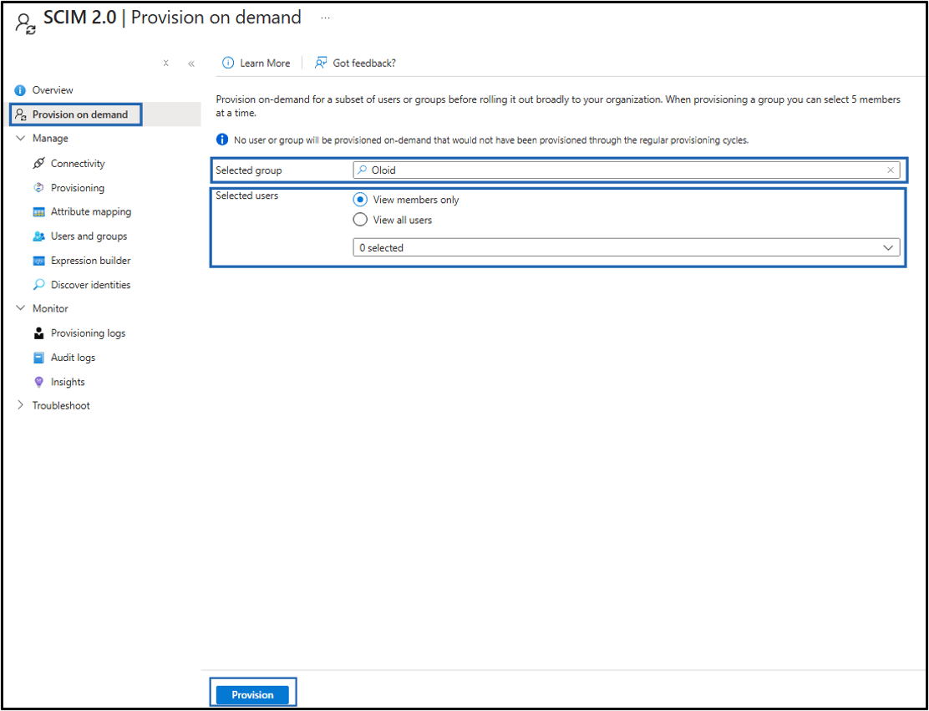This screenshot has height=711, width=929.
Task: Click the Connectivity plug icon
Action: [38, 163]
